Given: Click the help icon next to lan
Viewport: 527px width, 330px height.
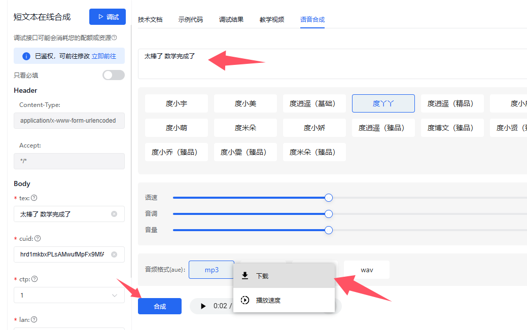Looking at the screenshot, I should [34, 319].
